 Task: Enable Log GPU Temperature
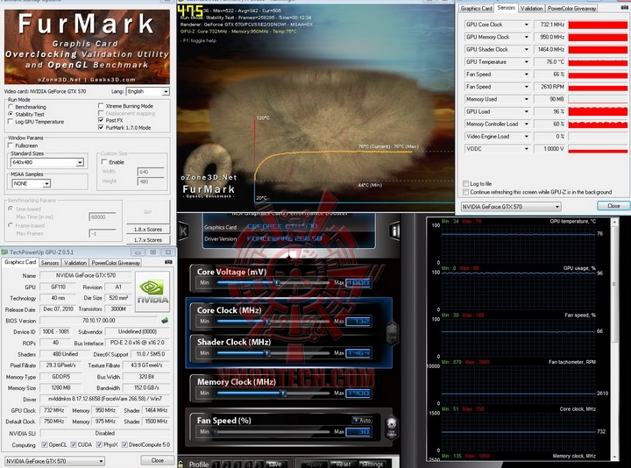coord(11,122)
